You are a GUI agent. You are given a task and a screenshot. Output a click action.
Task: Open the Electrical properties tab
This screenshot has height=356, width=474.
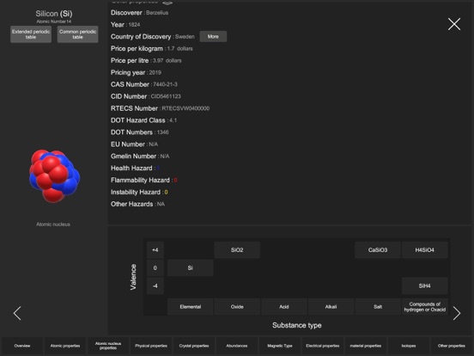[323, 346]
